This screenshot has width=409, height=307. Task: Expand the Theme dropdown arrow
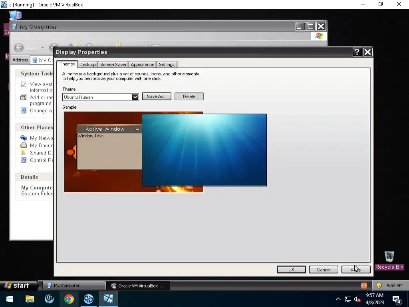pos(135,97)
